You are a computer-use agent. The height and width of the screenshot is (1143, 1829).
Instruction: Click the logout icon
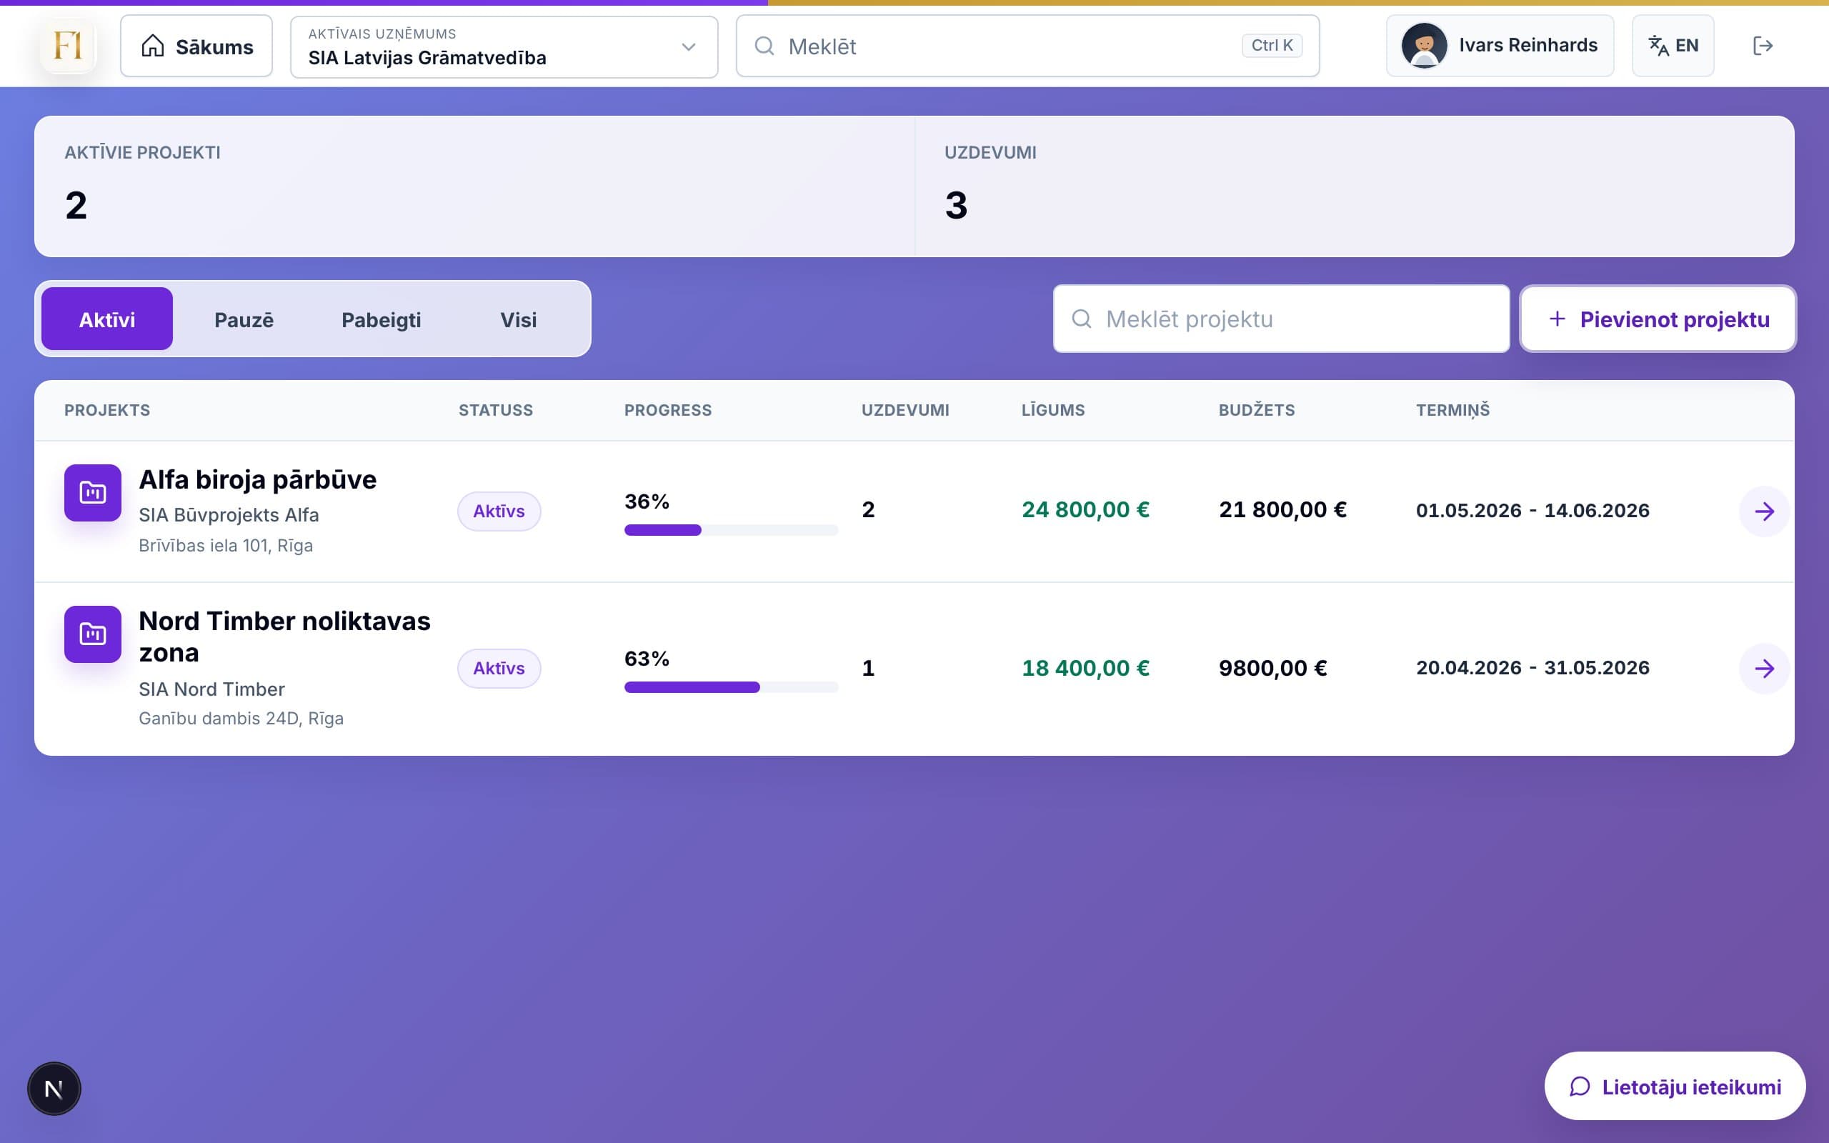tap(1763, 46)
